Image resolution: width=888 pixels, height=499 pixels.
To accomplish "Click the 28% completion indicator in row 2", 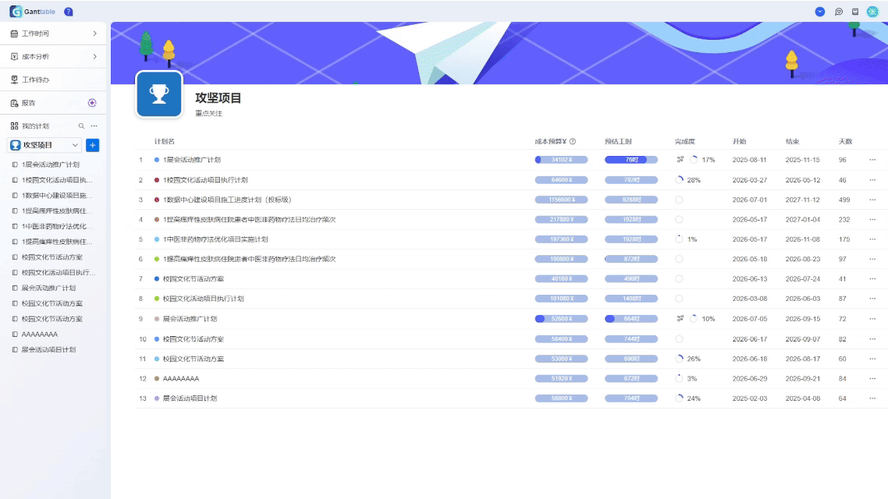I will (x=679, y=180).
